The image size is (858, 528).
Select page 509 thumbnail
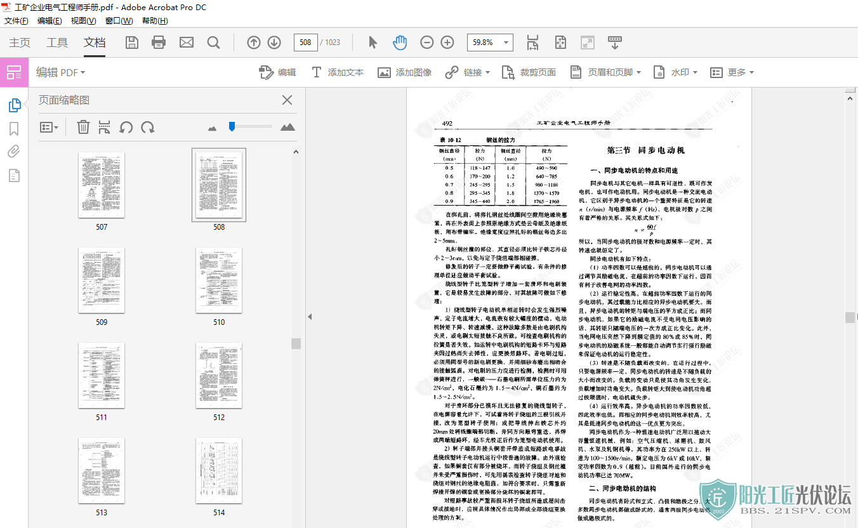[x=102, y=280]
